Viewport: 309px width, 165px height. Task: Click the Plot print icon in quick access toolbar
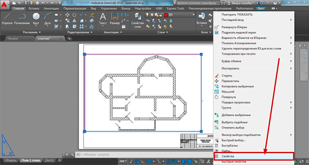click(37, 3)
